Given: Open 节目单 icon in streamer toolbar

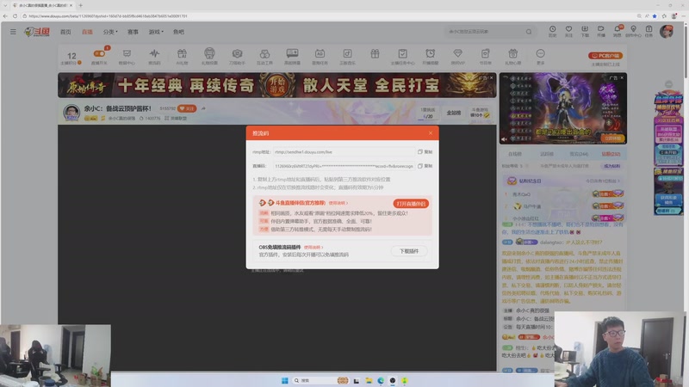Looking at the screenshot, I should click(x=485, y=57).
